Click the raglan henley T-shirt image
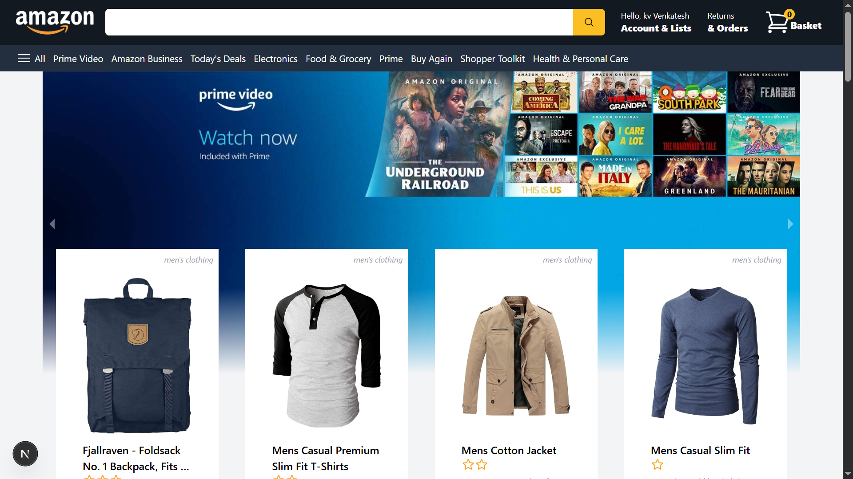This screenshot has height=479, width=853. click(327, 355)
